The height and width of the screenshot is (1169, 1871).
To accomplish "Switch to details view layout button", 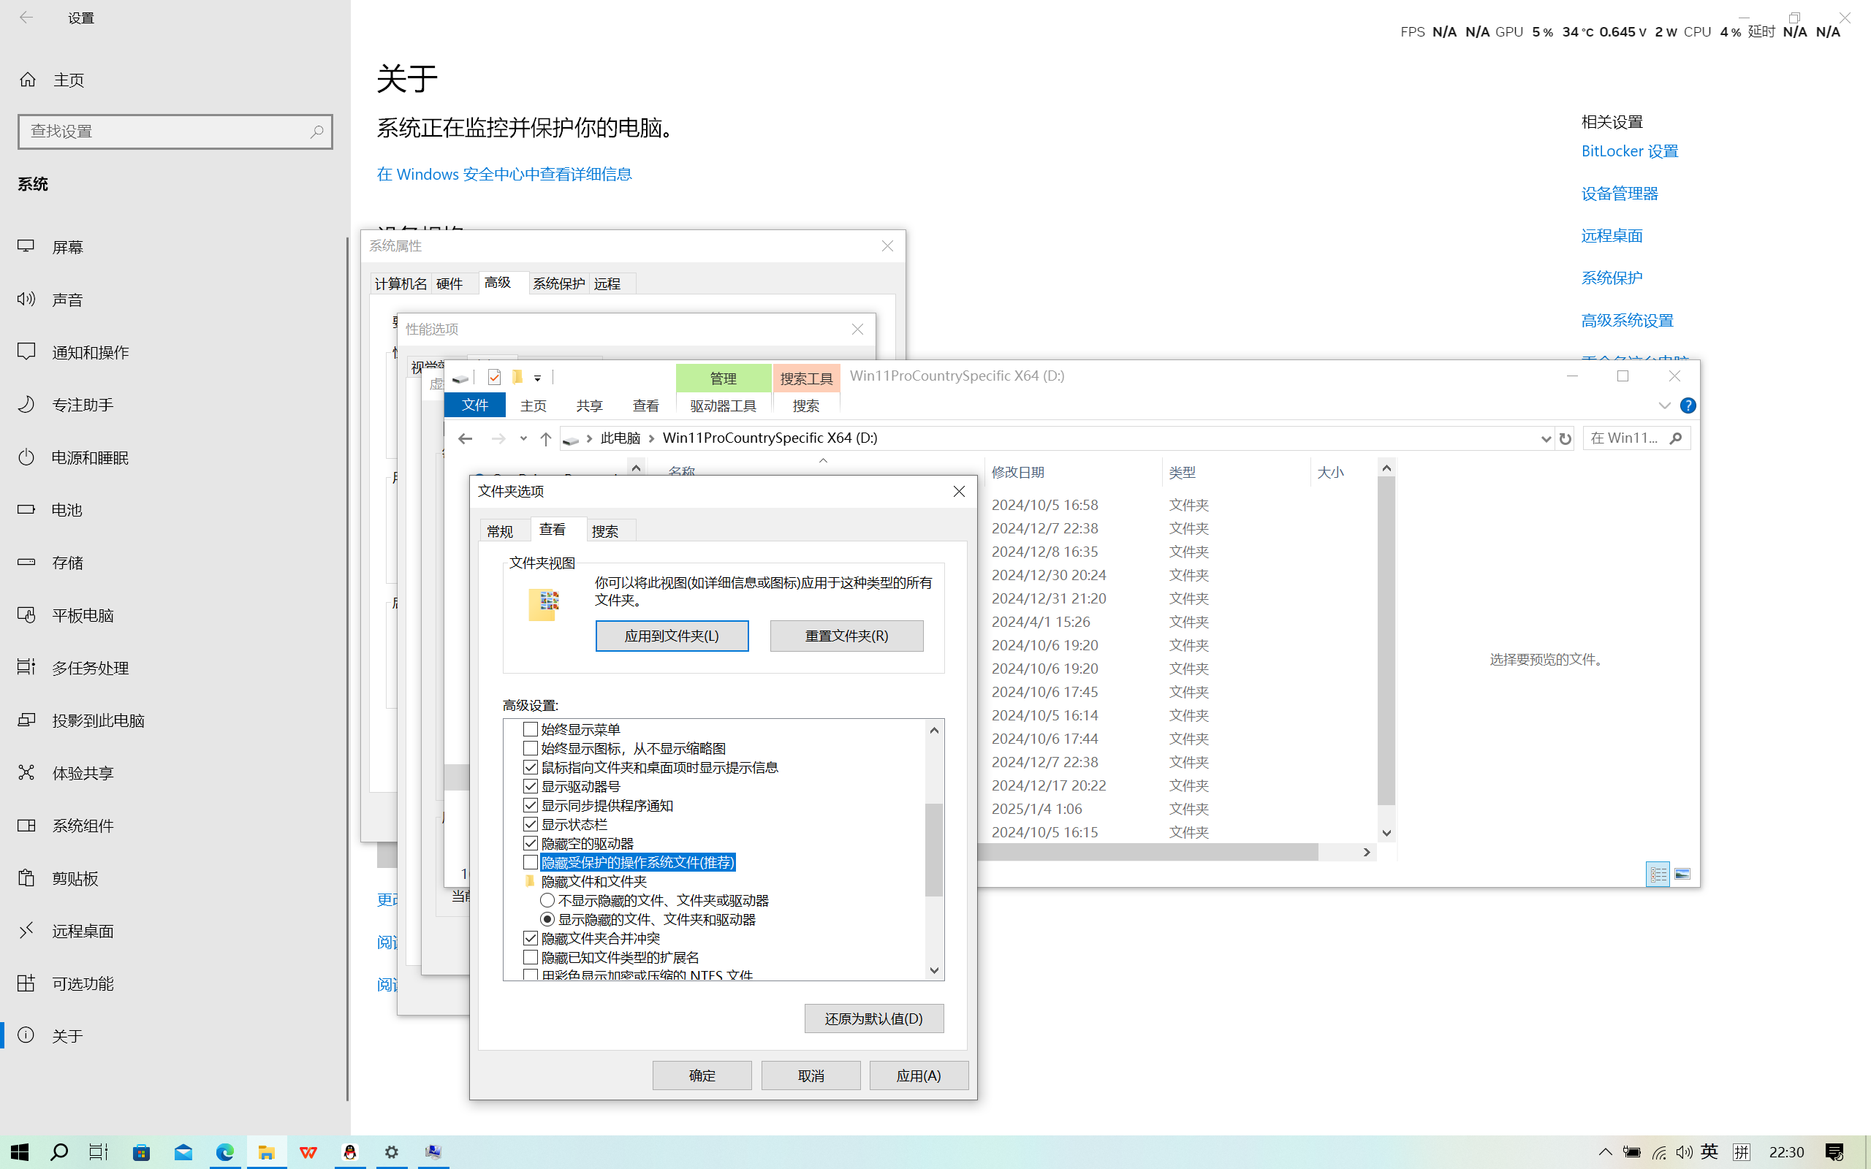I will point(1658,875).
